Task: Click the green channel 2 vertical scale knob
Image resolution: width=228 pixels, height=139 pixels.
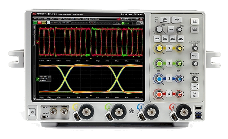Action: (x=159, y=63)
